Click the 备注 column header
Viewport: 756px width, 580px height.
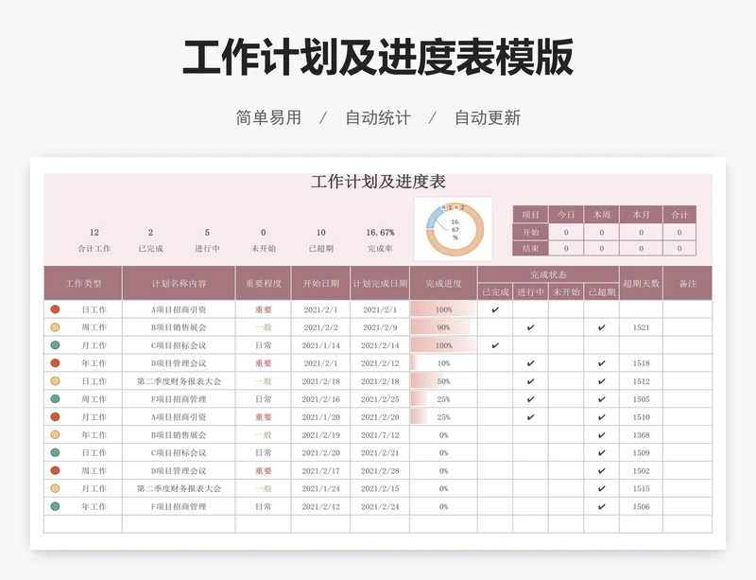(688, 283)
